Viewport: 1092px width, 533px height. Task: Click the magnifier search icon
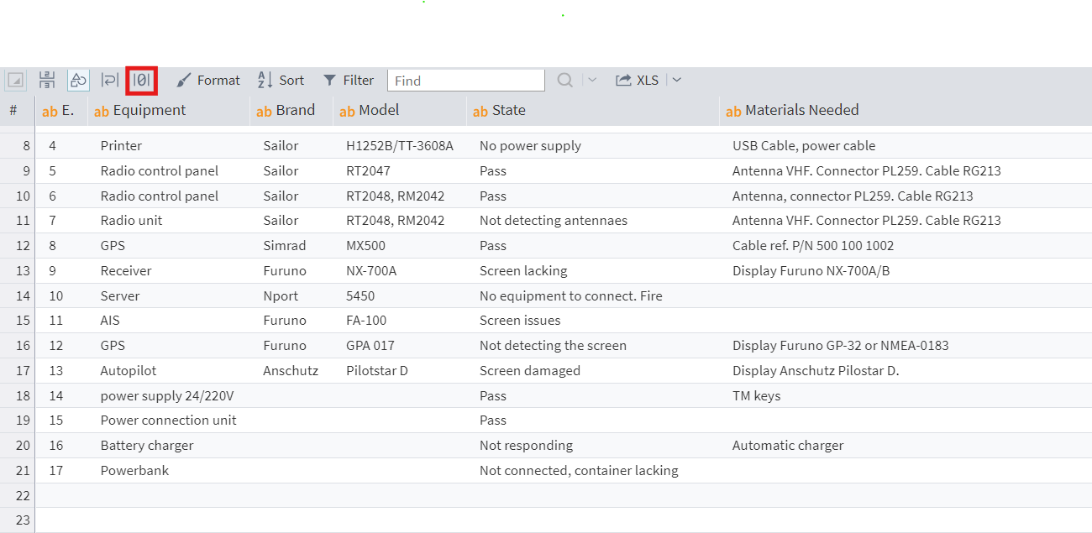[x=565, y=81]
